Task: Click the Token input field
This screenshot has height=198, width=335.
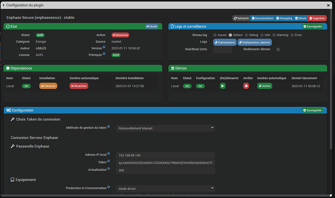Action: tap(166, 162)
